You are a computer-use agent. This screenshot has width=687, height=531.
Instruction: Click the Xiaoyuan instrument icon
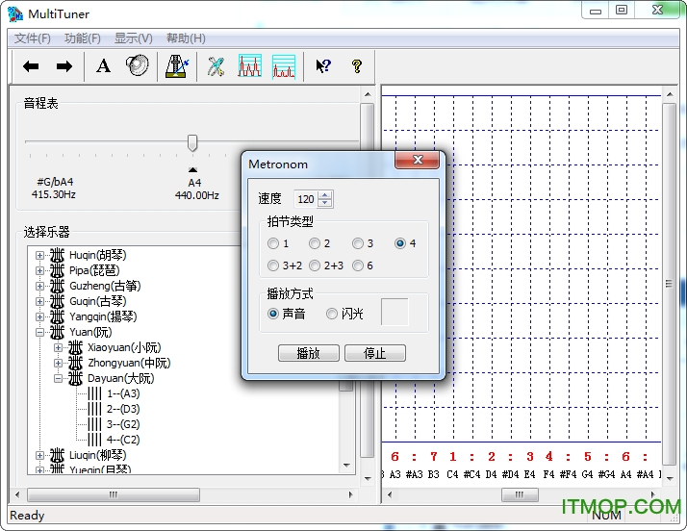coord(75,347)
